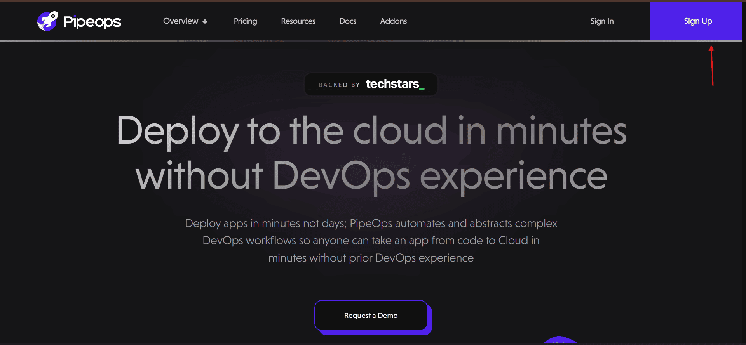
Task: Go to Docs
Action: (347, 21)
